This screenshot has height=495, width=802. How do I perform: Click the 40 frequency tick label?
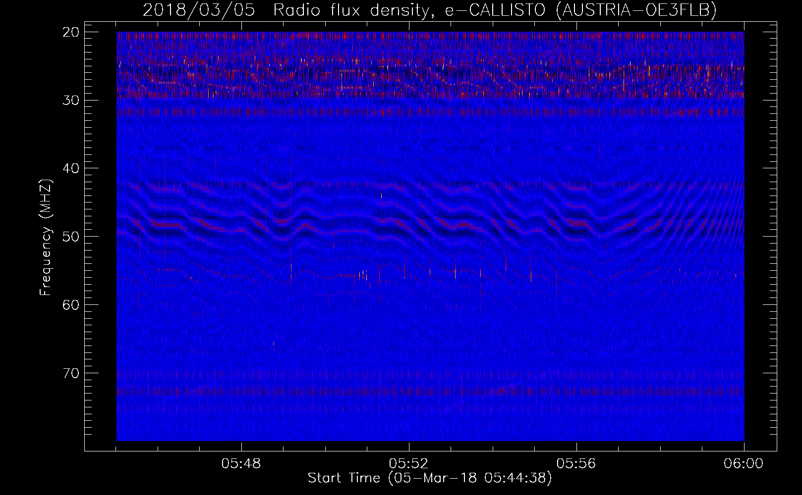pos(71,168)
